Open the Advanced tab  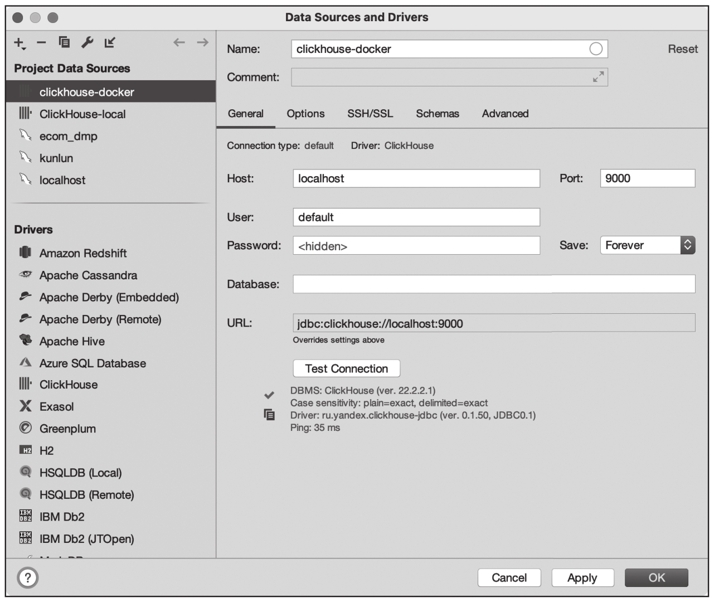(x=505, y=114)
